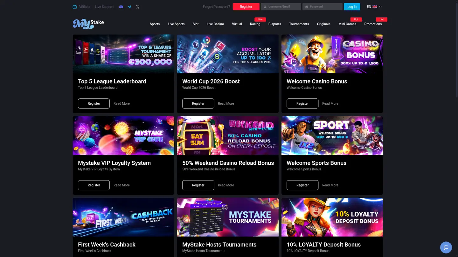Click the MyStake Hosts Tournaments heading
Viewport: 458px width, 257px height.
point(219,245)
